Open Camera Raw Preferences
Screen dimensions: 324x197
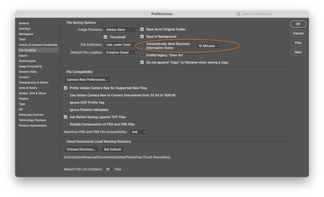coord(87,80)
